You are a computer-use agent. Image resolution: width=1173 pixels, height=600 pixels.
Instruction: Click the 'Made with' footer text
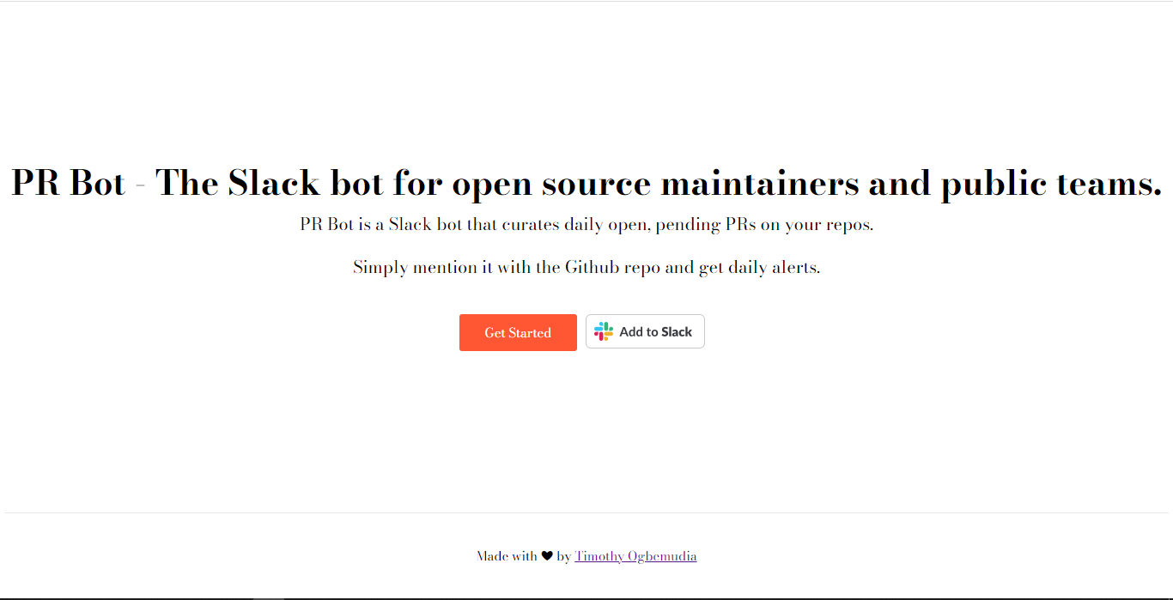(507, 556)
